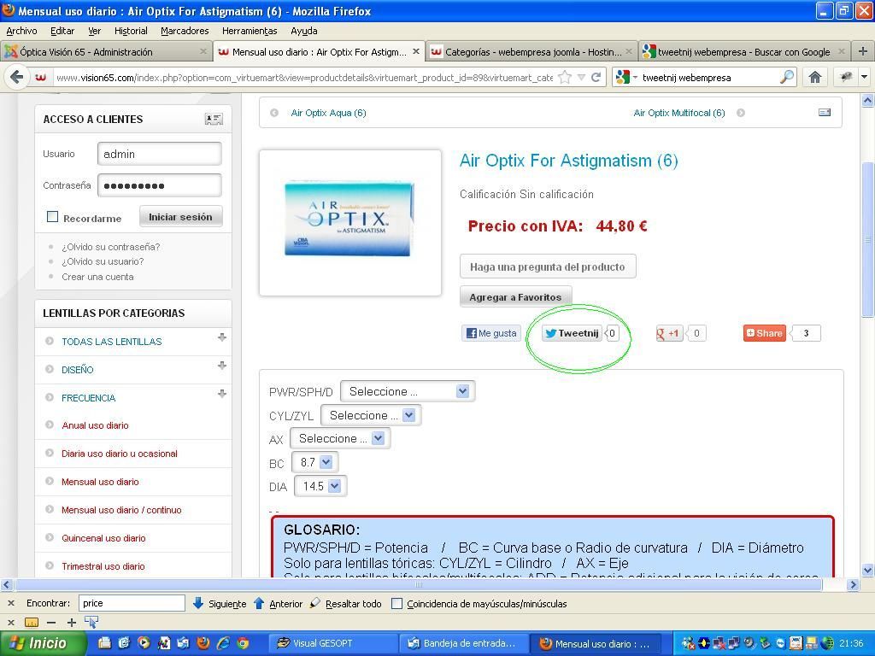Click the Encontrar find text field
The height and width of the screenshot is (656, 875).
132,603
